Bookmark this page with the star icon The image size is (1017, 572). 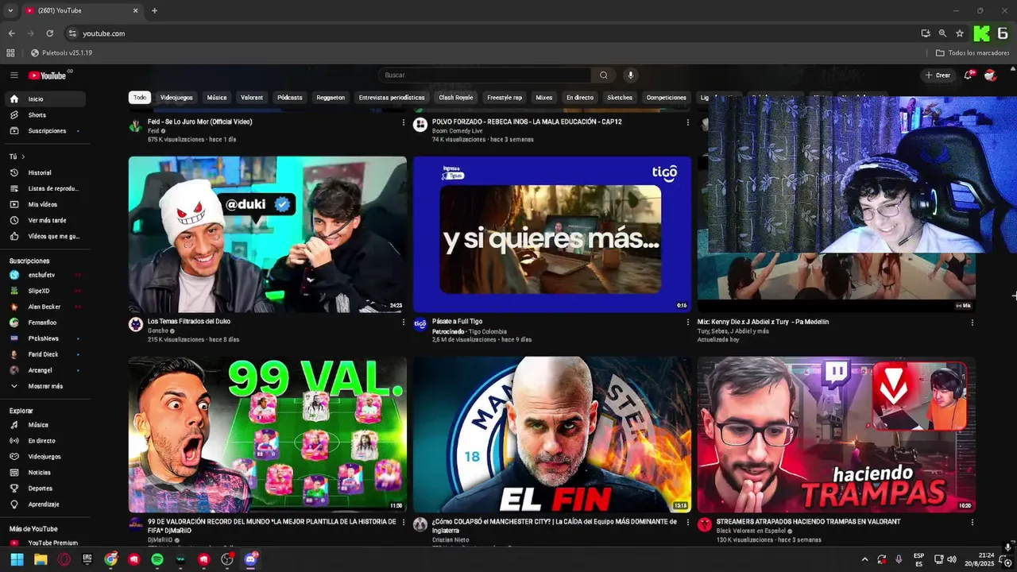coord(960,33)
